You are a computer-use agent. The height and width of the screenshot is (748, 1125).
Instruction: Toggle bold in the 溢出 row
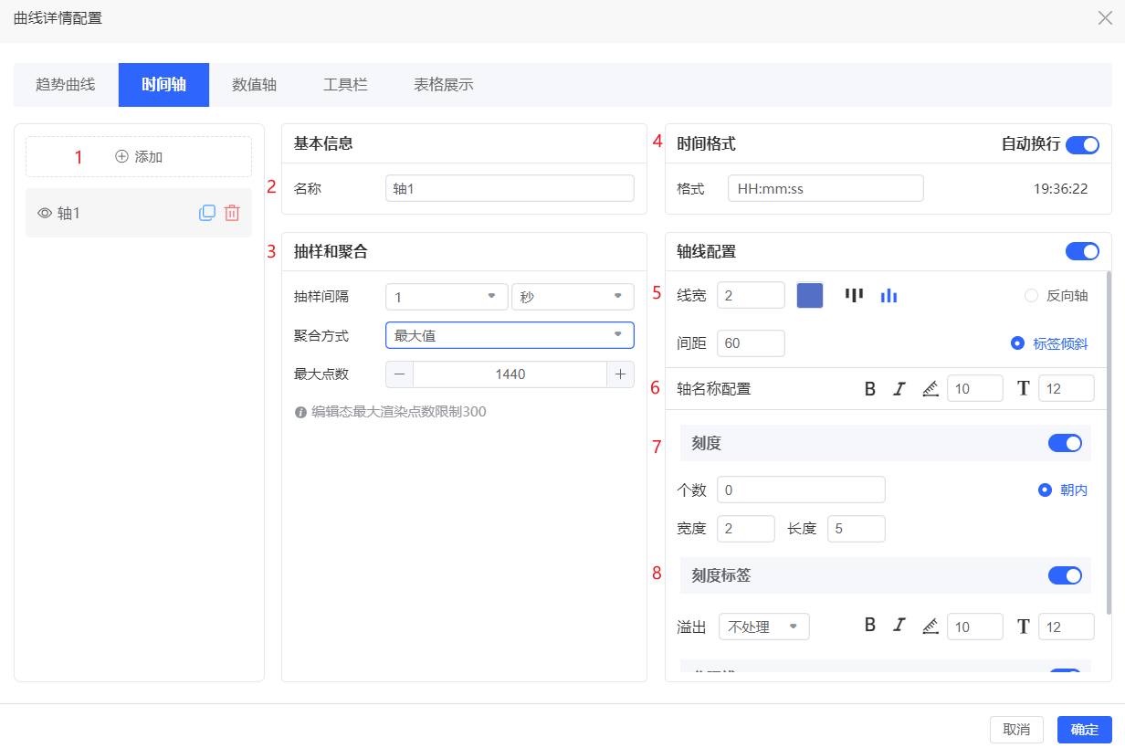(x=870, y=626)
